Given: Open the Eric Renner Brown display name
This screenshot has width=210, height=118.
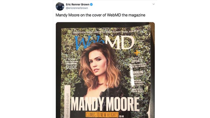Looking at the screenshot, I should pyautogui.click(x=77, y=4).
